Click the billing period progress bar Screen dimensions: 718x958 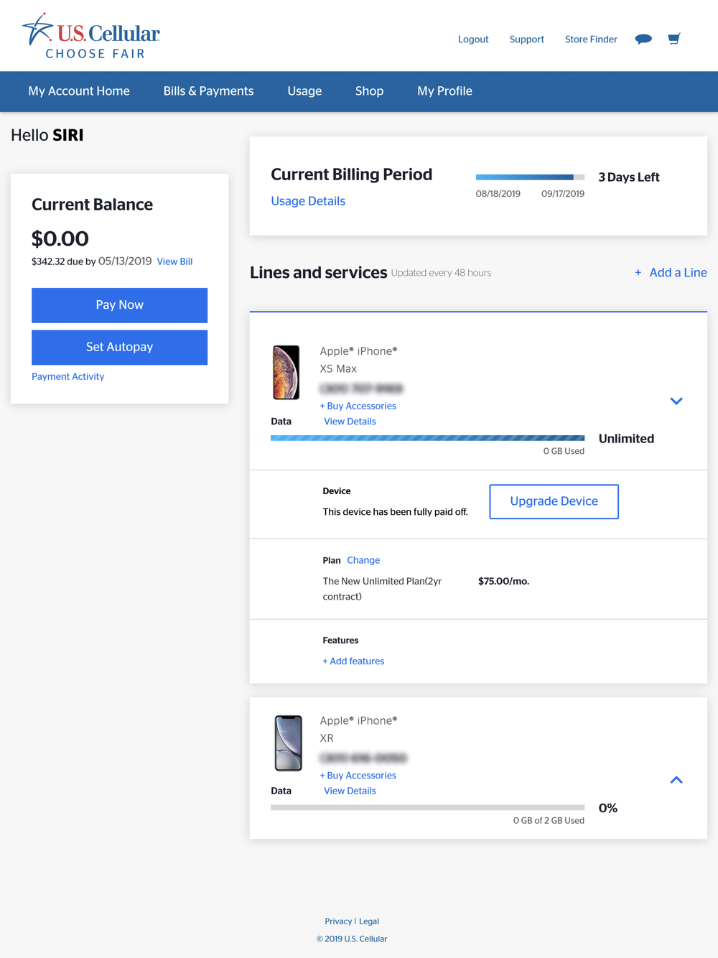[530, 177]
